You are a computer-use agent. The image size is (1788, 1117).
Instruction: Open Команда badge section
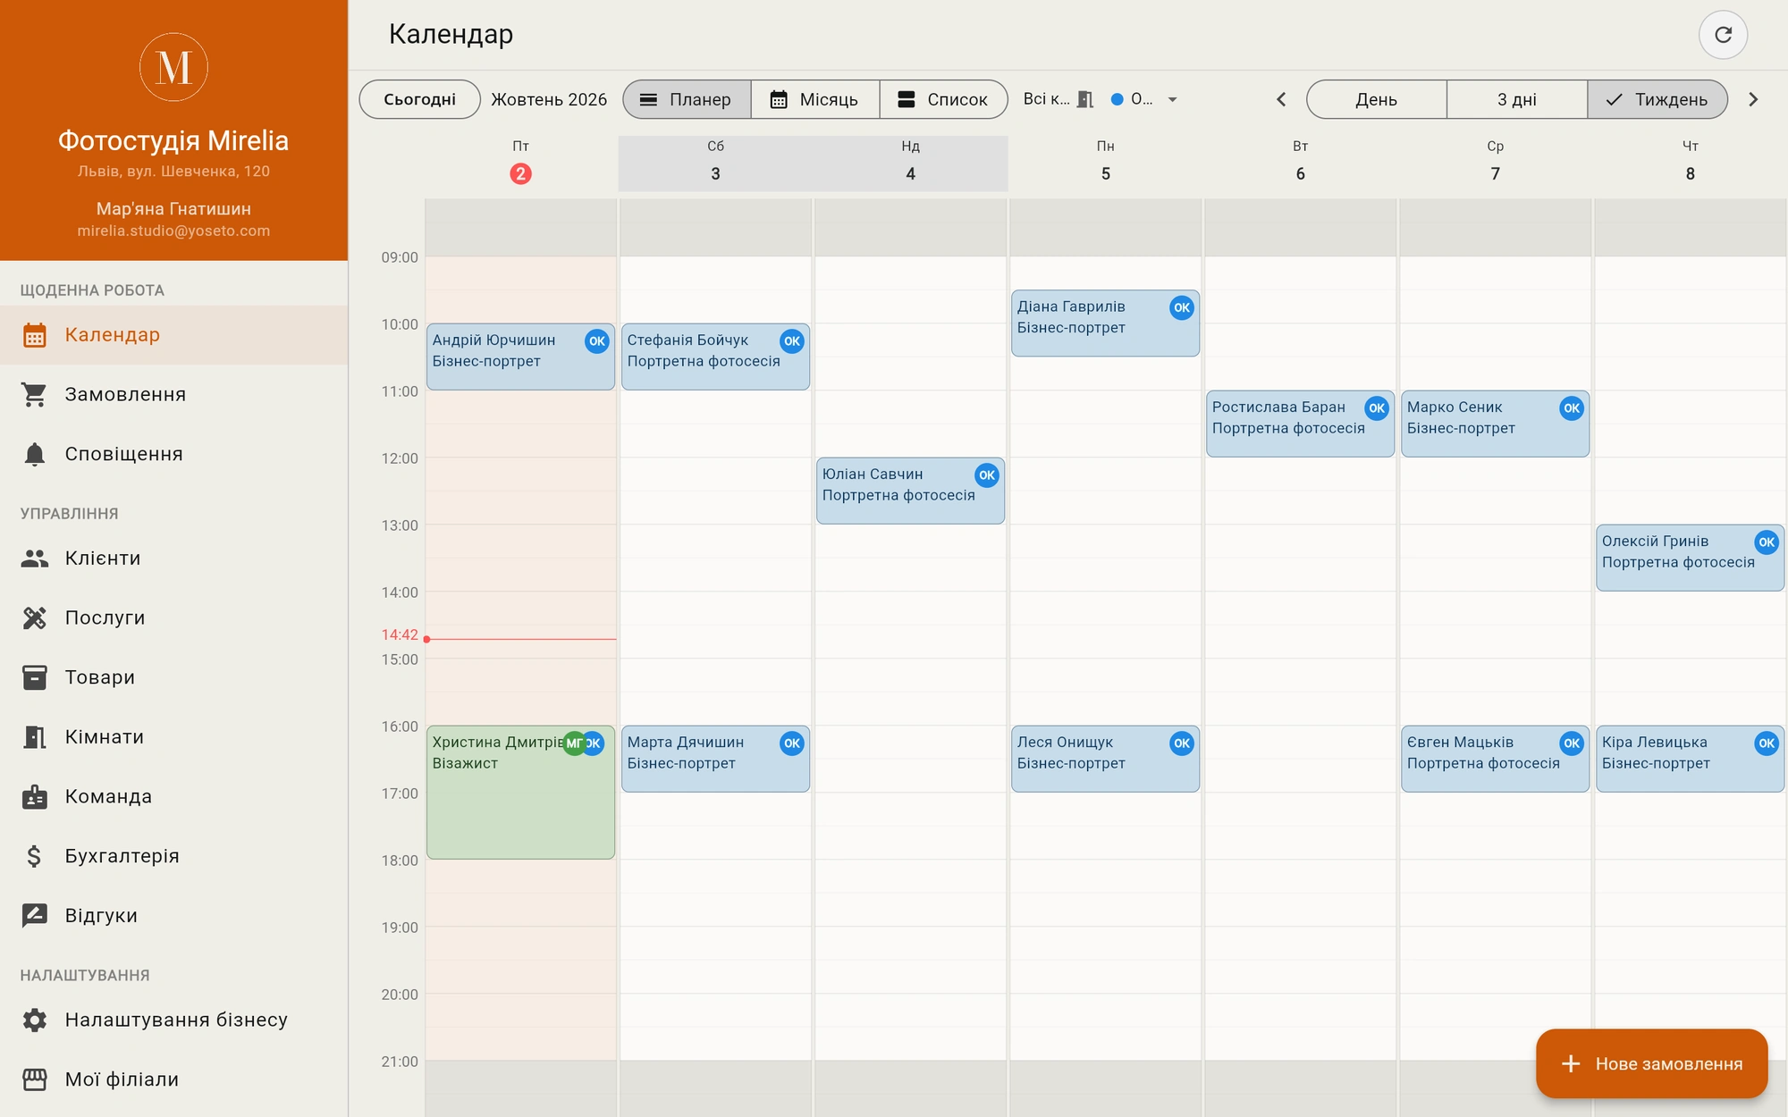173,796
